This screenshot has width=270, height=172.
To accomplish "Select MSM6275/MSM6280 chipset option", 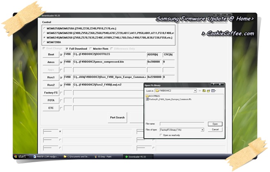I will pos(45,33).
